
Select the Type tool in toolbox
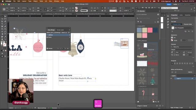[x=2, y=24]
